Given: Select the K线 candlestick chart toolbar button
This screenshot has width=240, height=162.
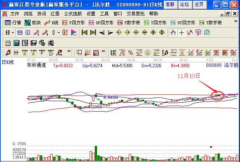Looking at the screenshot, I should coord(52,23).
